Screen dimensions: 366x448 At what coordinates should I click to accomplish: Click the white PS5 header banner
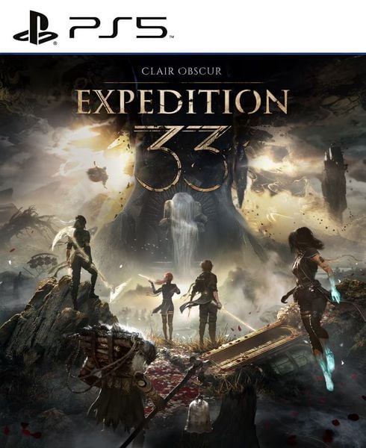(x=183, y=26)
